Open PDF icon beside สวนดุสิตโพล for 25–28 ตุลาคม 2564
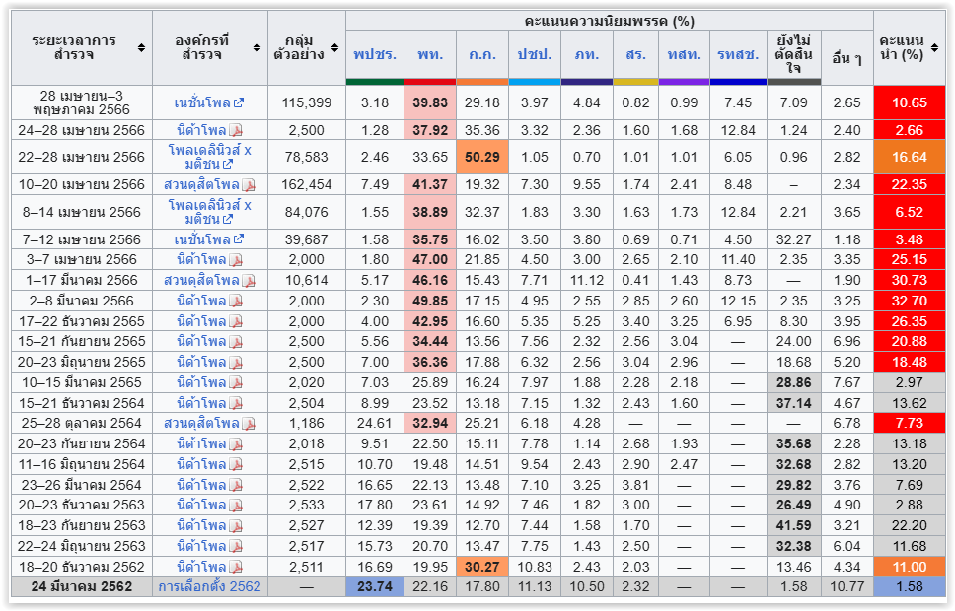The image size is (955, 611). point(249,424)
